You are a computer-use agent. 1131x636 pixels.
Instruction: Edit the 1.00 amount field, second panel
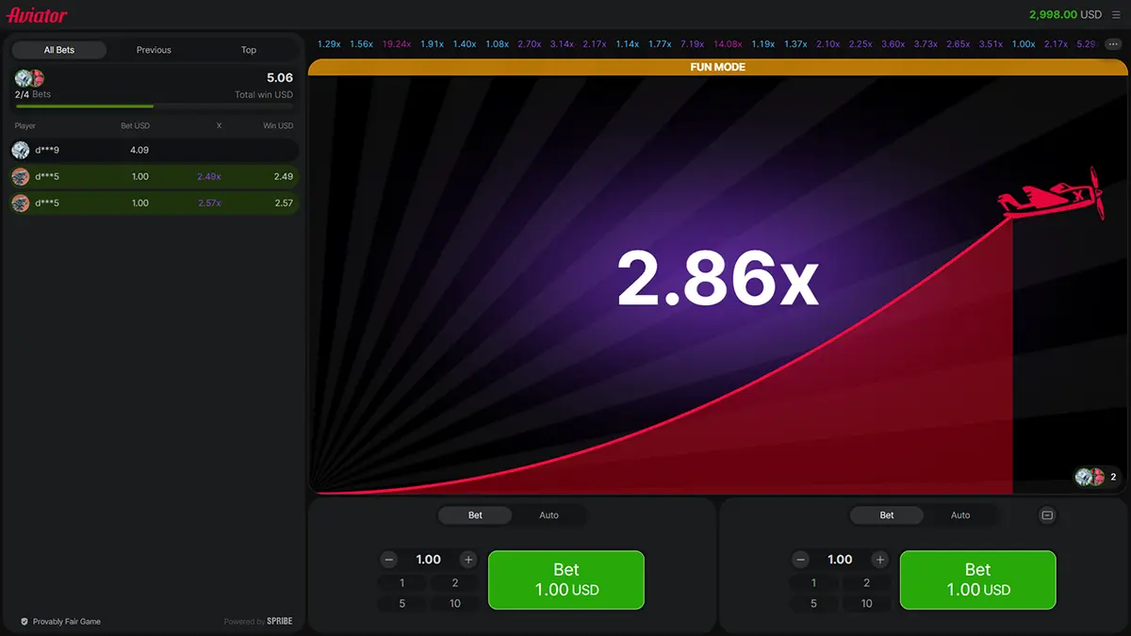click(x=841, y=560)
